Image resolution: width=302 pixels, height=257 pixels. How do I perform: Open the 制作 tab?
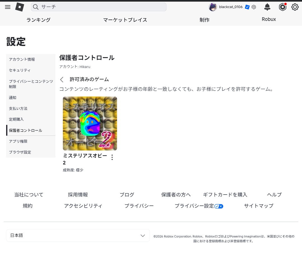click(204, 20)
